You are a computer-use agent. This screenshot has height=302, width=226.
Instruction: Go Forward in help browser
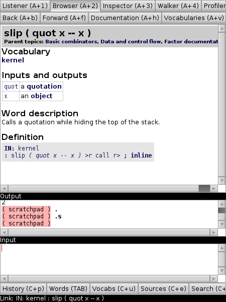64,18
